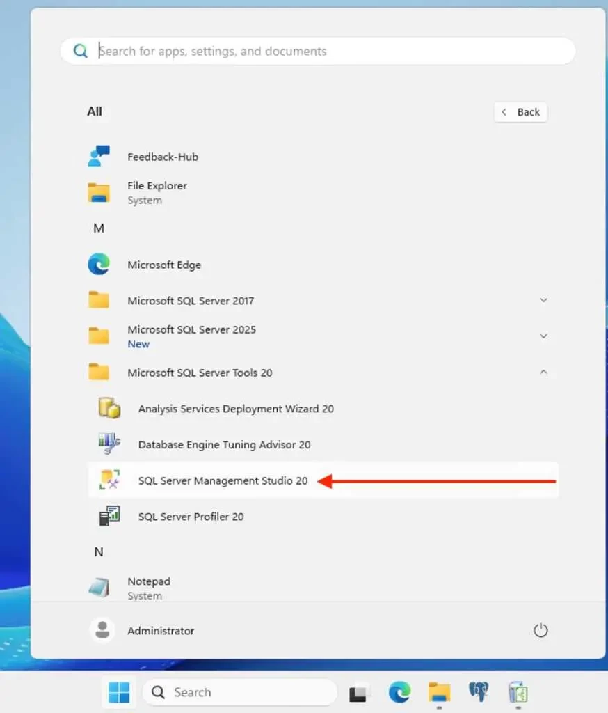Click the All heading in Start menu
The height and width of the screenshot is (713, 608).
[95, 111]
